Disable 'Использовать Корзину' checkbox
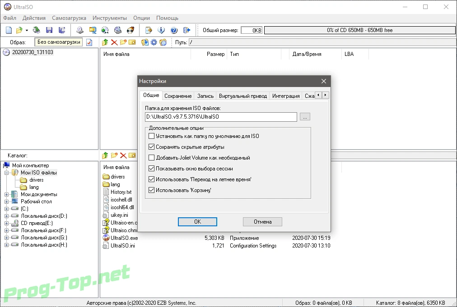Viewport: 457px width, 307px height. [x=151, y=190]
